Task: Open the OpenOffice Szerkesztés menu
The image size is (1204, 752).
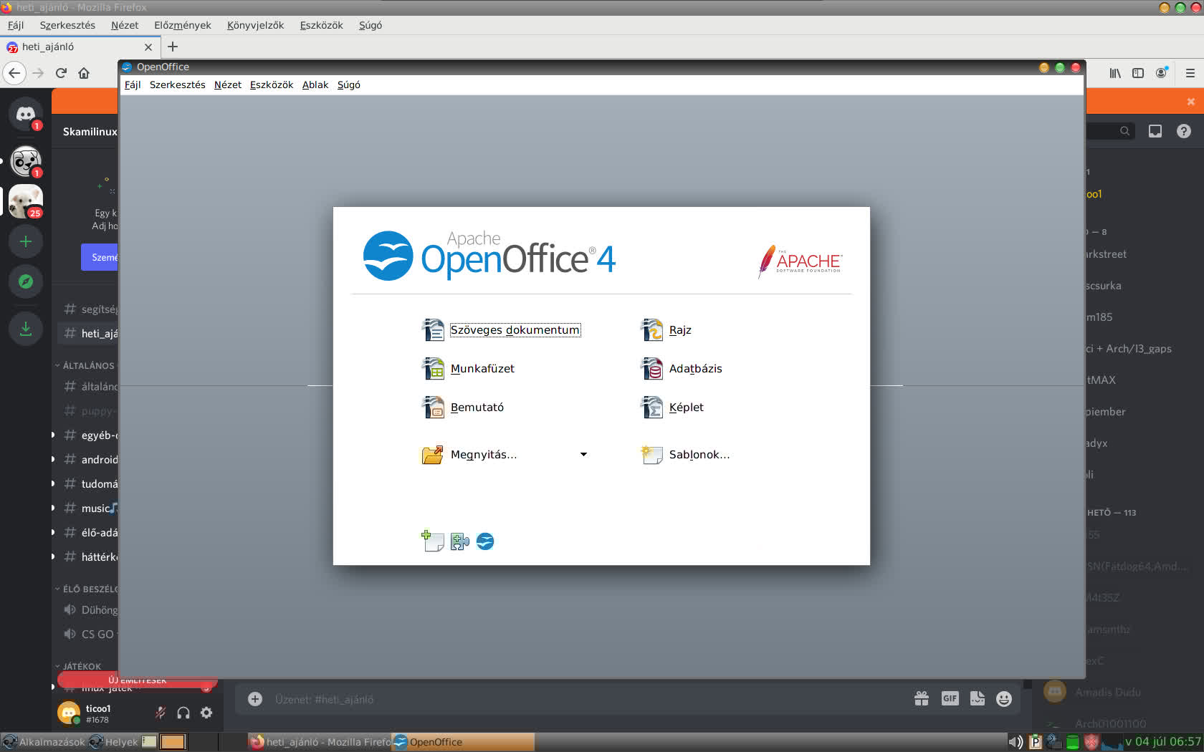Action: click(x=177, y=85)
